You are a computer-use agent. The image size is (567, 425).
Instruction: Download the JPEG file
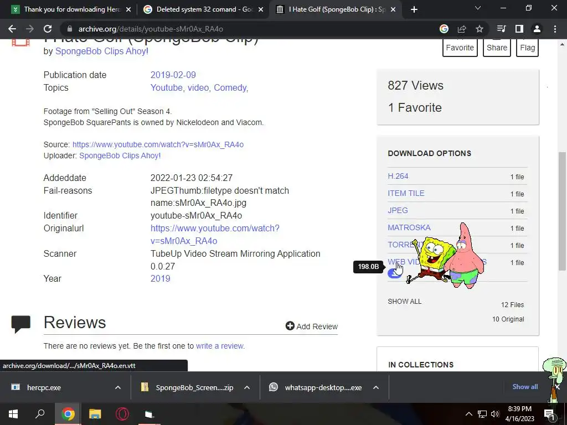click(398, 210)
